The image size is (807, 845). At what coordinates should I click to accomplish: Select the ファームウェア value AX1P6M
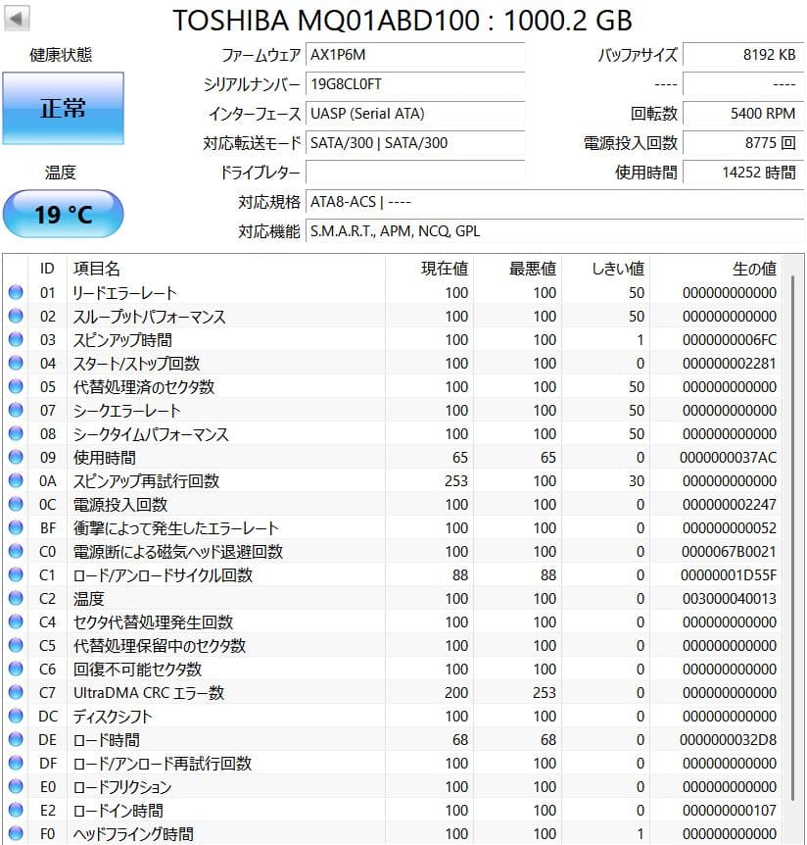tap(416, 56)
